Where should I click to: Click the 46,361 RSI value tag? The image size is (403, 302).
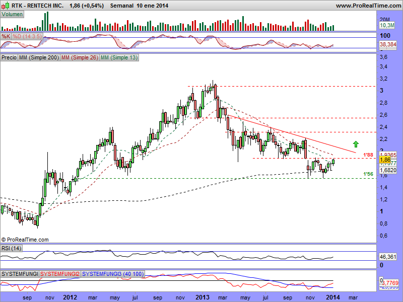click(x=388, y=257)
